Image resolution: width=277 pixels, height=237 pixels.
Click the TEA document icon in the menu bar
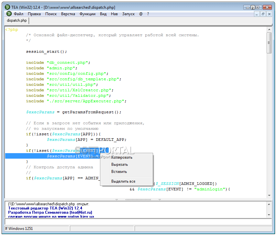click(9, 14)
